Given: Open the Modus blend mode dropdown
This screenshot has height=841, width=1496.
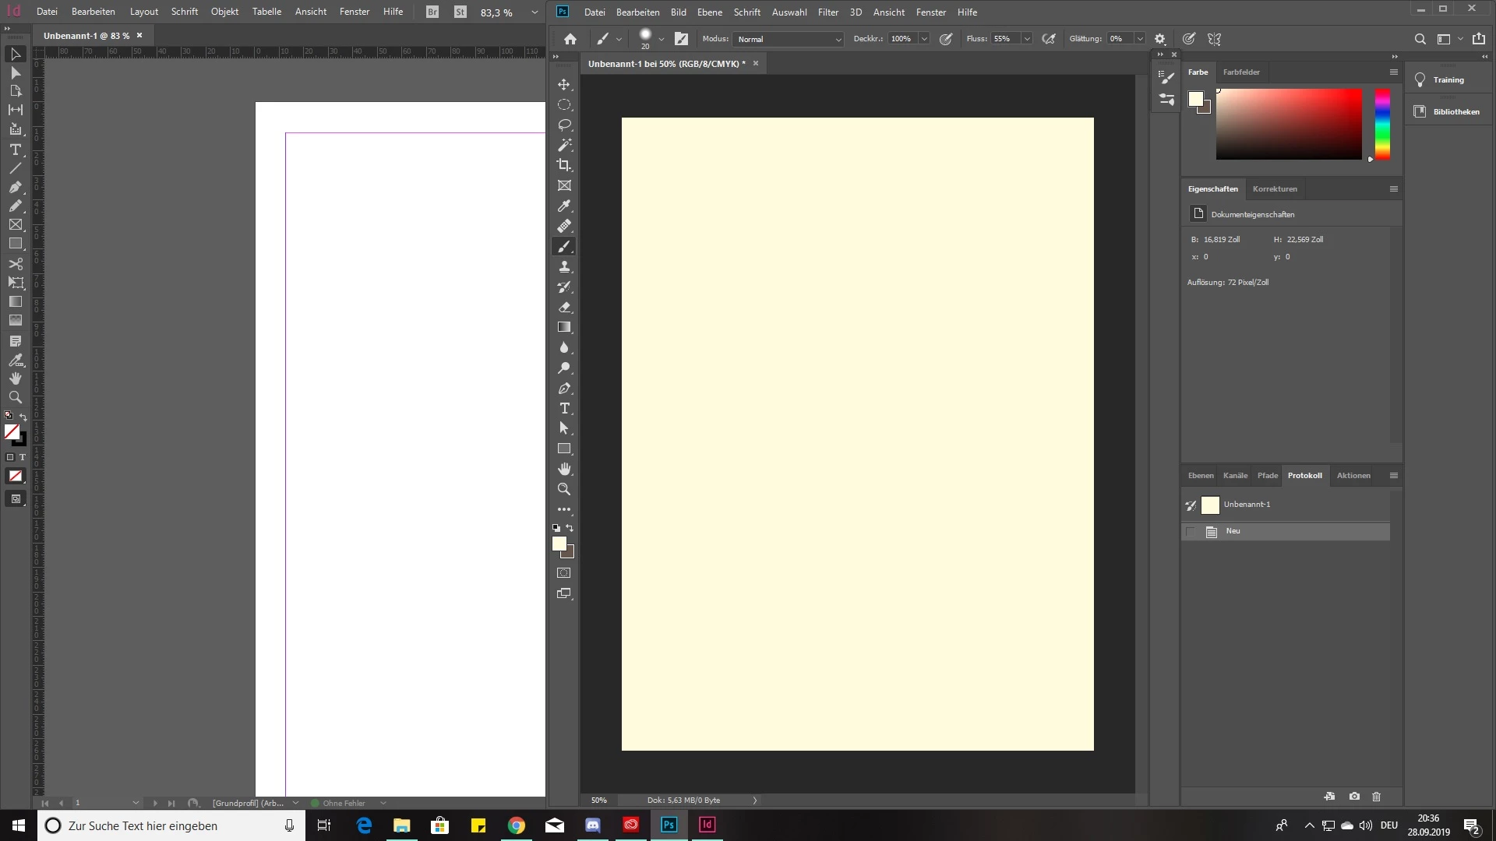Looking at the screenshot, I should tap(789, 39).
